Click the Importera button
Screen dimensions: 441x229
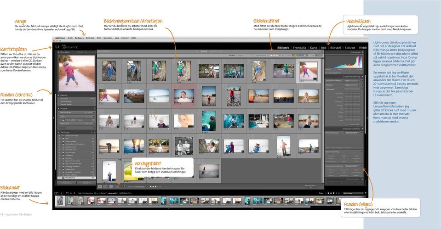tap(66, 183)
